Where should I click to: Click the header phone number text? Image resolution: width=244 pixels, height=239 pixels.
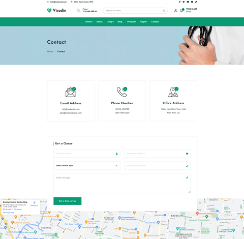[x=89, y=12]
